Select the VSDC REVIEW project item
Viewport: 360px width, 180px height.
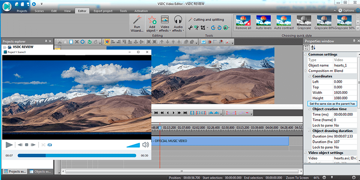pos(23,47)
